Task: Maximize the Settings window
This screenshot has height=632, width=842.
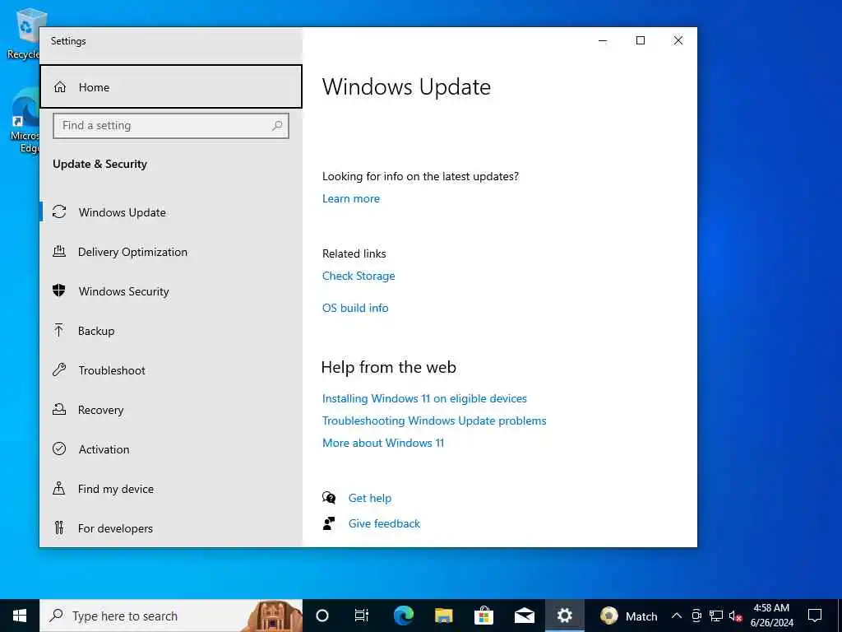Action: (640, 40)
